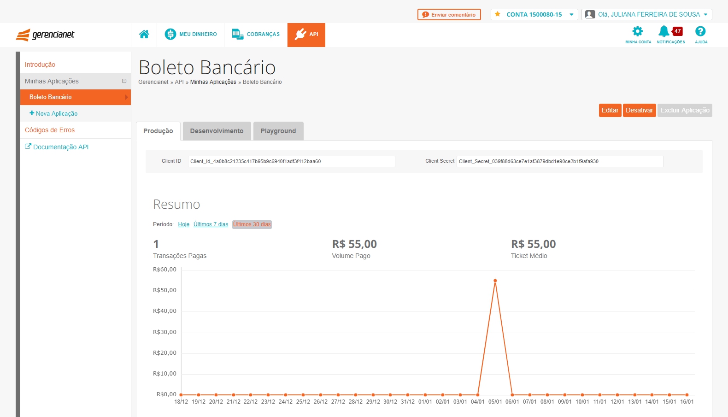Click the Excluir Aplicação button
This screenshot has height=417, width=728.
(x=685, y=111)
